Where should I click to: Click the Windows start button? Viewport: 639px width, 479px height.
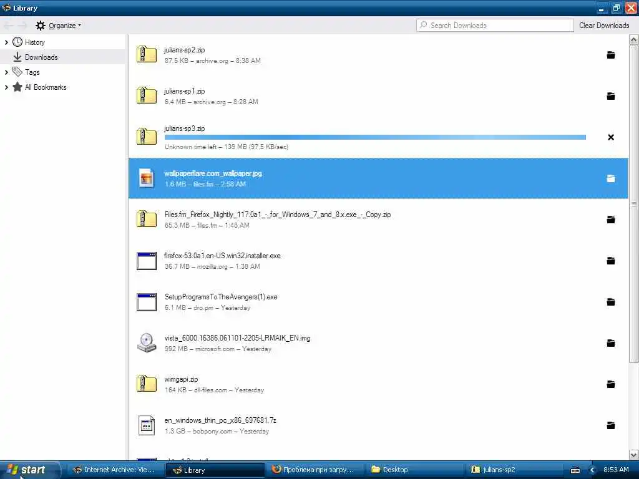coord(30,470)
